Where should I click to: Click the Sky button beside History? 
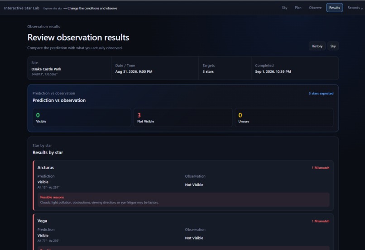click(333, 46)
